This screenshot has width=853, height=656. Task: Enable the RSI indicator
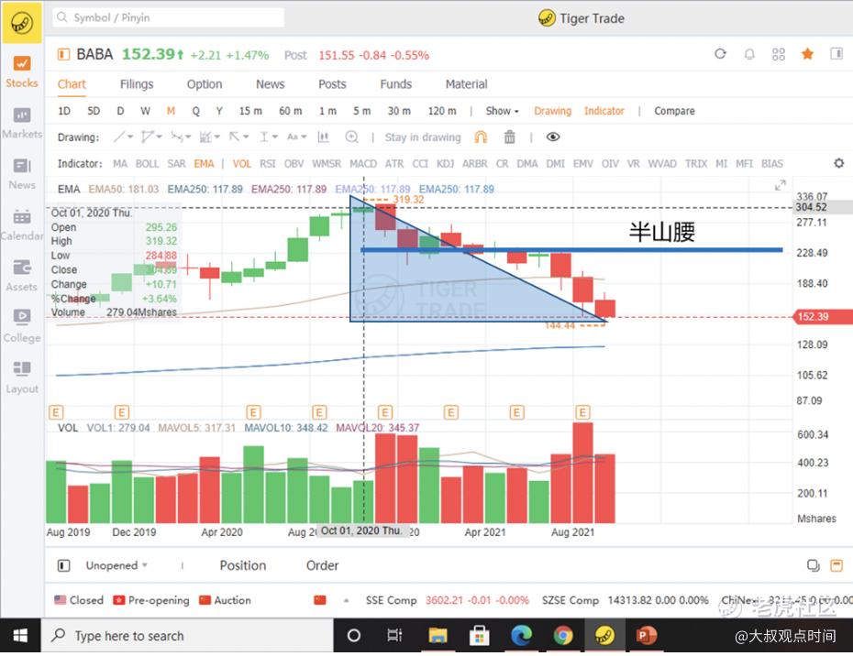click(268, 164)
